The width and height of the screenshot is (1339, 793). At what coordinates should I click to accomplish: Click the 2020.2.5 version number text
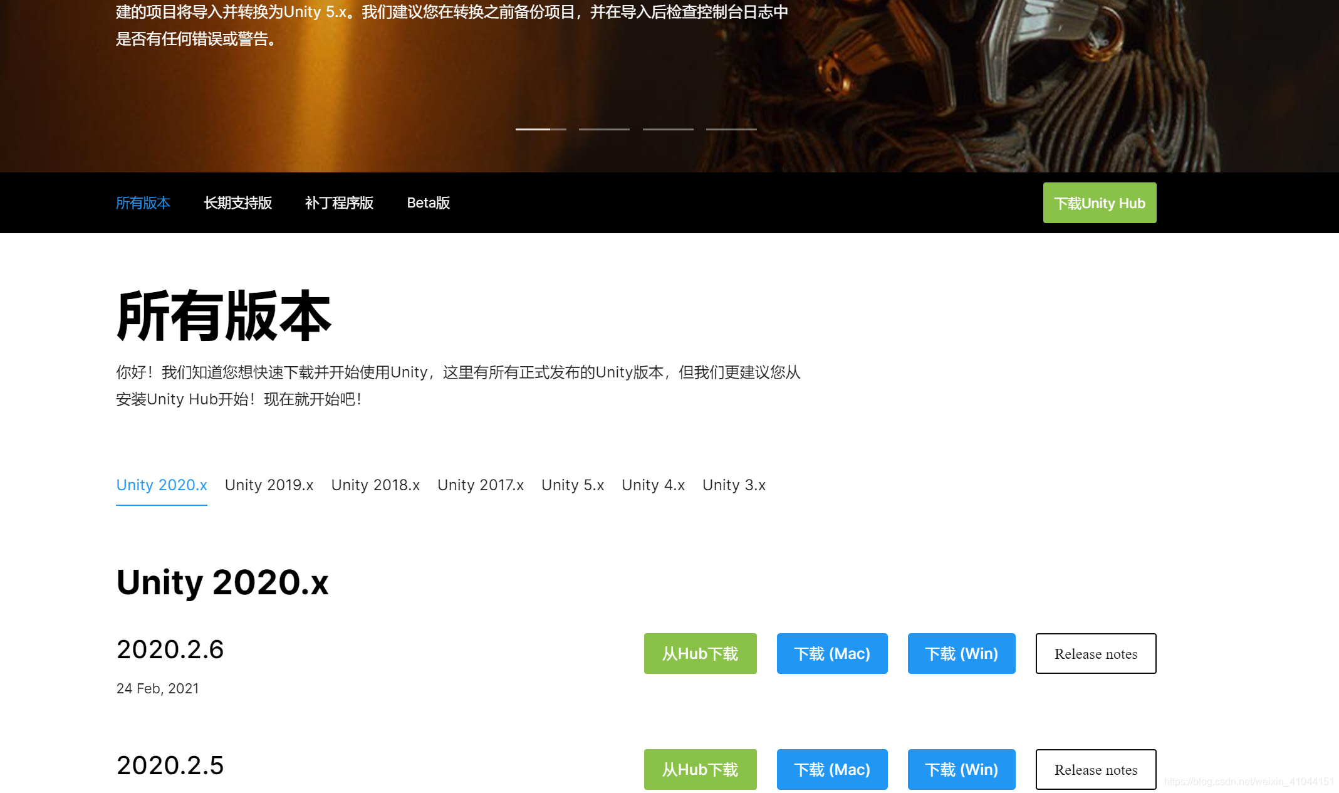click(x=170, y=765)
